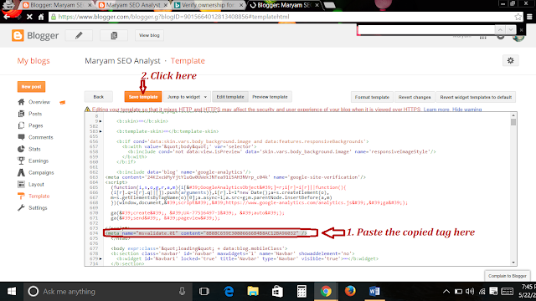Click the Preview template button

click(270, 97)
